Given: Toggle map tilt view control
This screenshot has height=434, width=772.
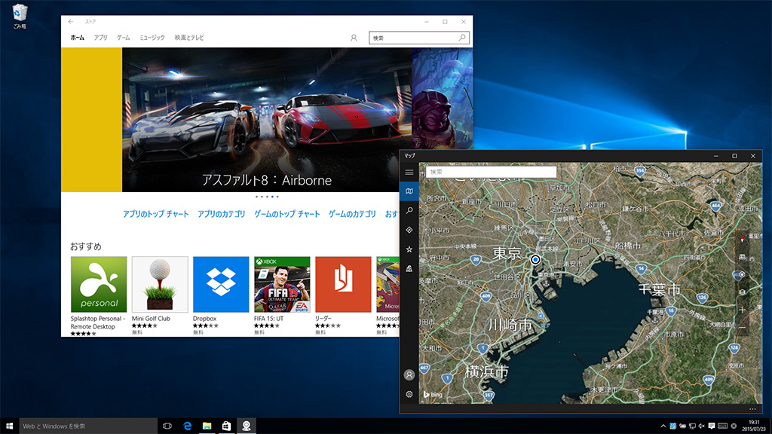Looking at the screenshot, I should 743,257.
